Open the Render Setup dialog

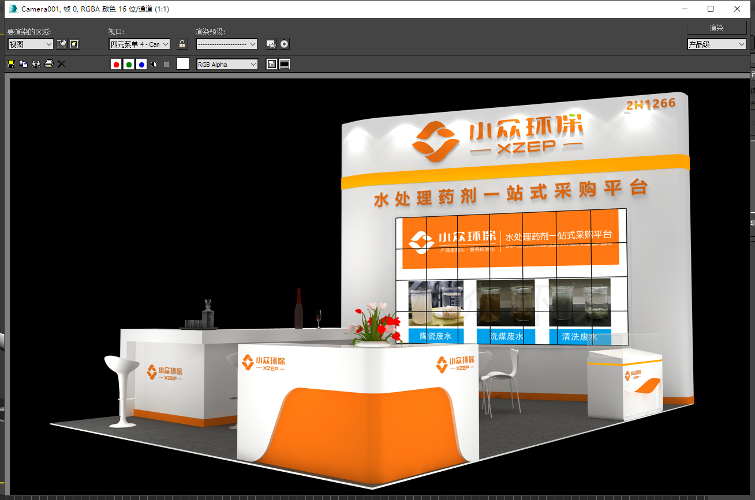[271, 44]
